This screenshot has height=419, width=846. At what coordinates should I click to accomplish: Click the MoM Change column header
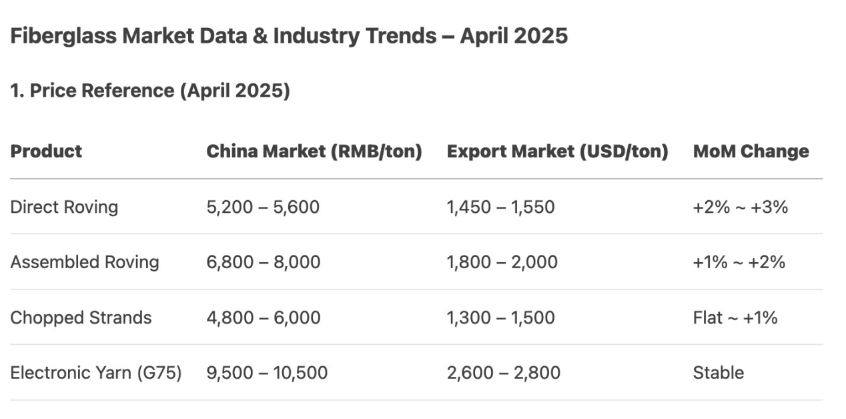point(751,151)
